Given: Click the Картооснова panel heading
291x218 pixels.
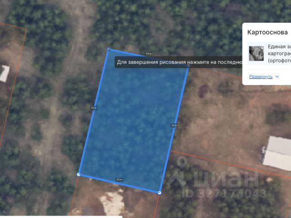Looking at the screenshot, I should 267,32.
